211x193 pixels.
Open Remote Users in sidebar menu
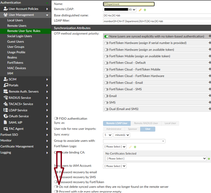pyautogui.click(x=17, y=26)
